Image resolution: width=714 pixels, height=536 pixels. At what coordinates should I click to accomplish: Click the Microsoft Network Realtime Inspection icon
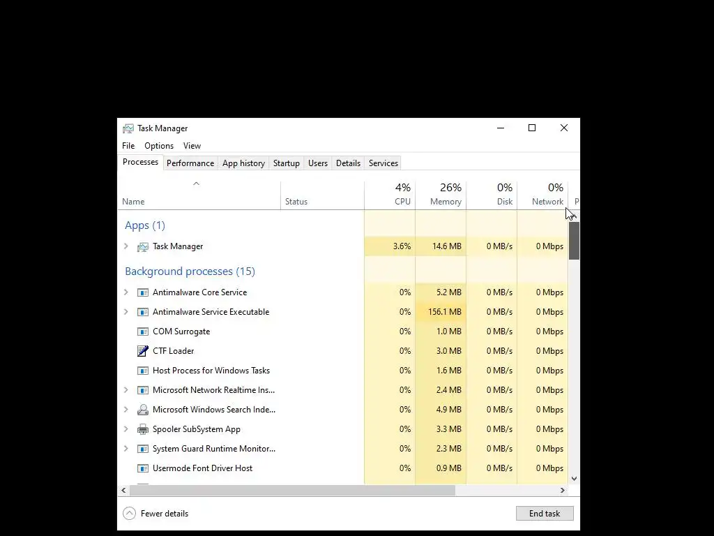(142, 390)
